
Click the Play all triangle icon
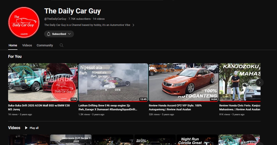26,128
